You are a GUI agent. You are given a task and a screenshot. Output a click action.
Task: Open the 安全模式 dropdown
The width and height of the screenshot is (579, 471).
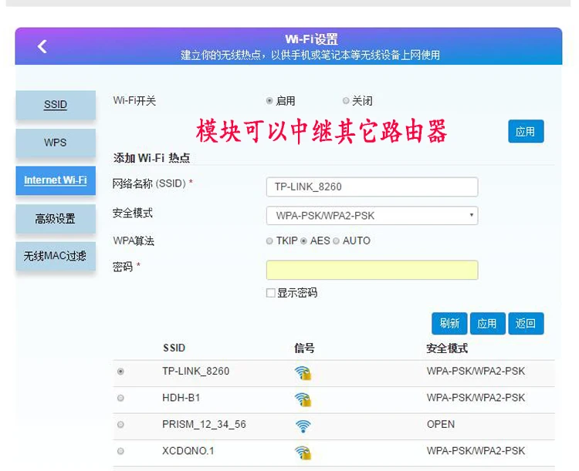coord(372,215)
